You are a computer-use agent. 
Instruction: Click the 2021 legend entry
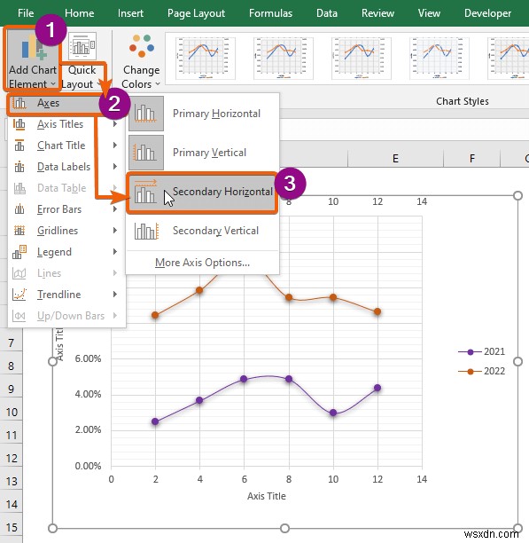tap(482, 352)
